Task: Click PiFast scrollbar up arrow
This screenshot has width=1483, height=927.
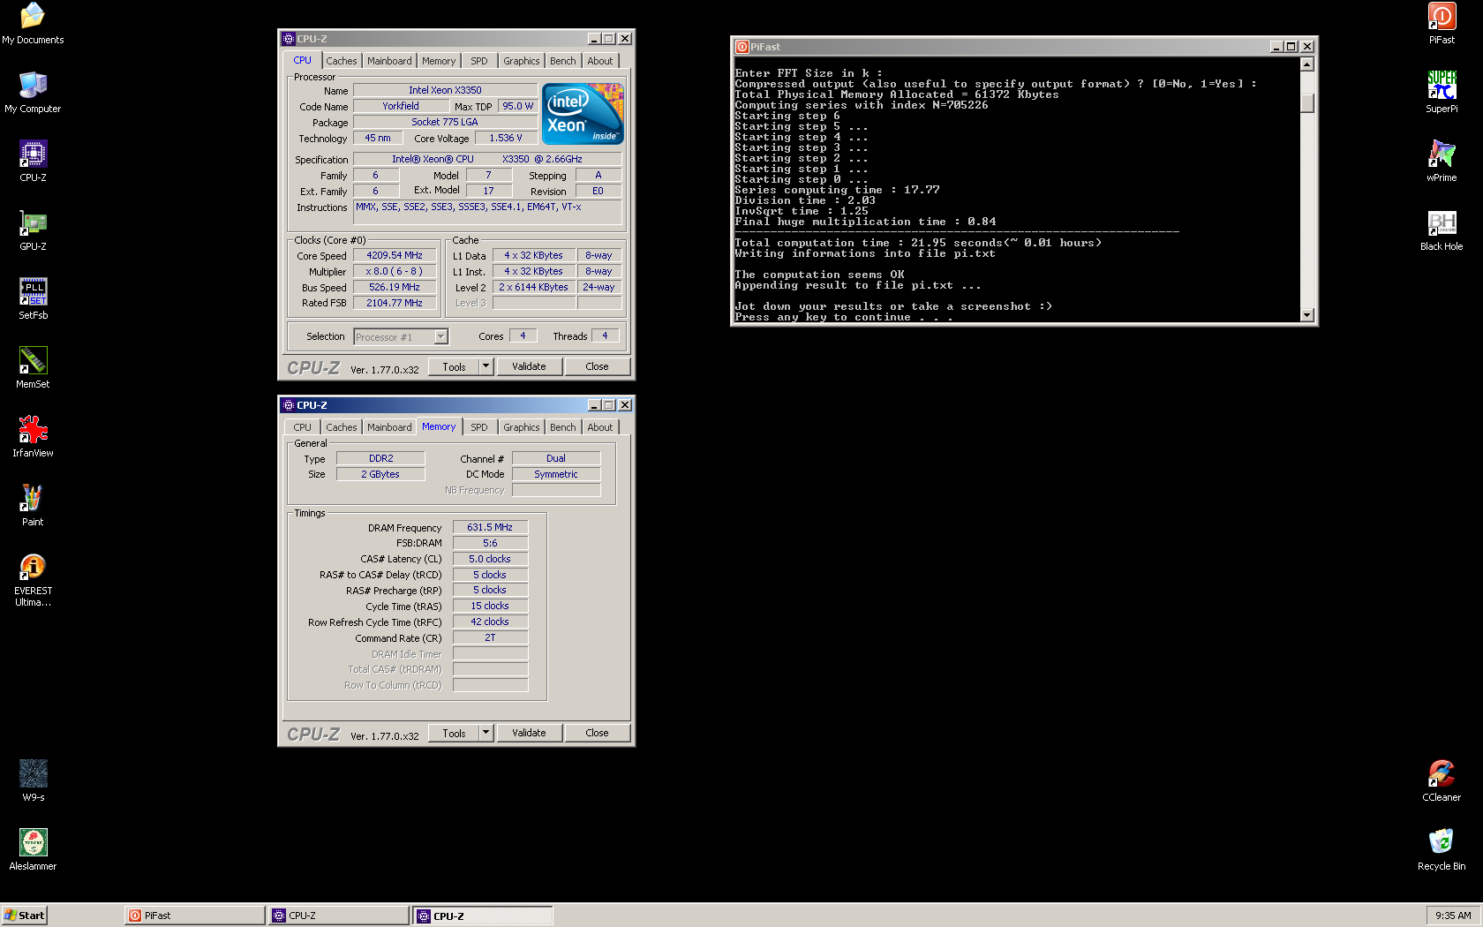Action: point(1307,64)
